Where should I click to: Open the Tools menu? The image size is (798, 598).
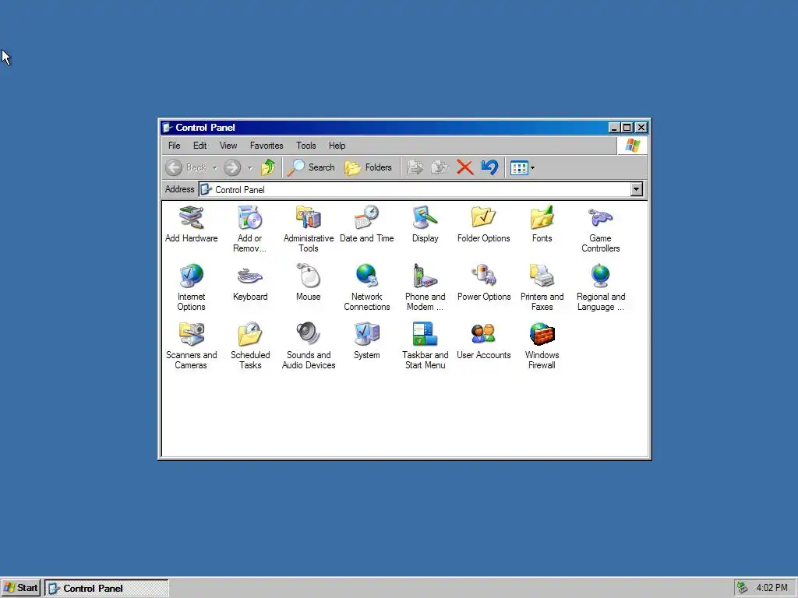(x=305, y=146)
